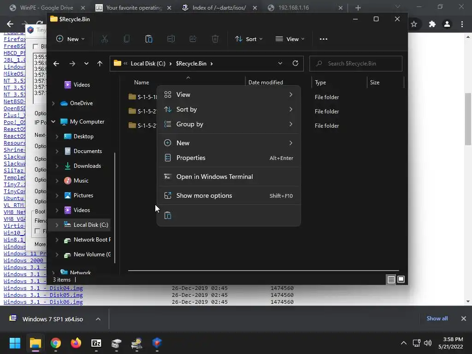The width and height of the screenshot is (472, 354).
Task: Open Windows Start menu
Action: (x=15, y=343)
